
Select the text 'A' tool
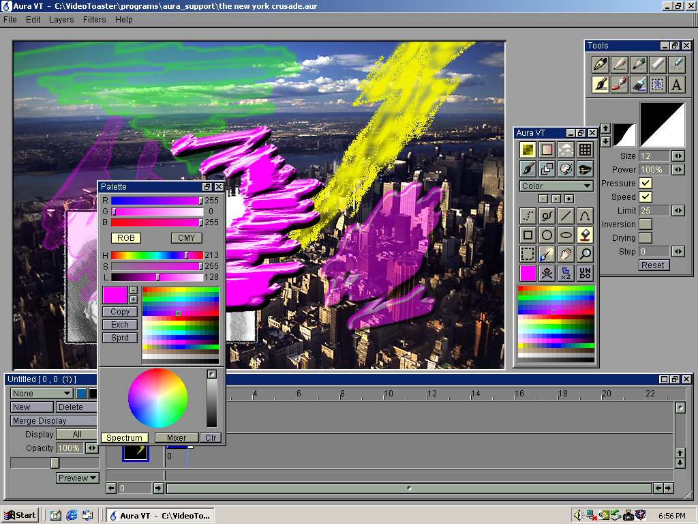pos(677,84)
